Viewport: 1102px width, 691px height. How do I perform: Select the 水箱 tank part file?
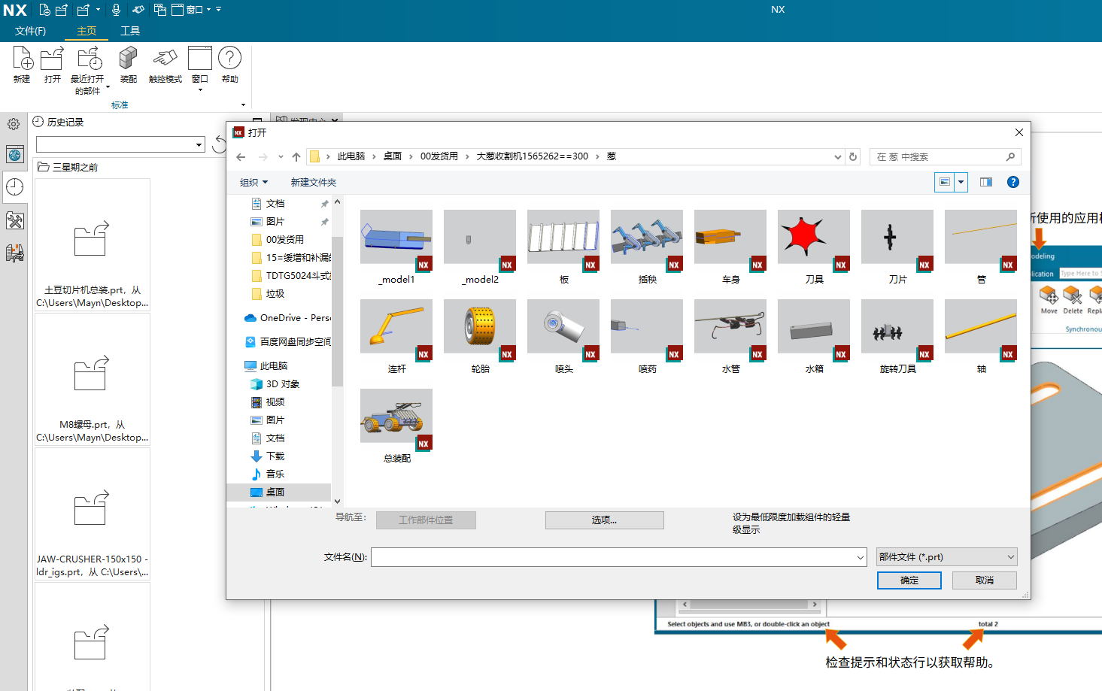click(814, 336)
